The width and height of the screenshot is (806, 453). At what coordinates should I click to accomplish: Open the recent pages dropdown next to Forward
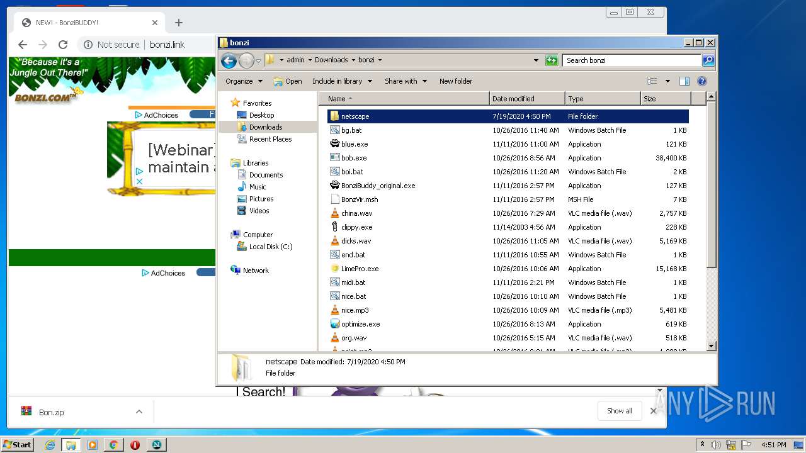(x=258, y=61)
